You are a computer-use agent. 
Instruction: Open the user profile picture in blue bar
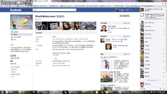(117, 10)
